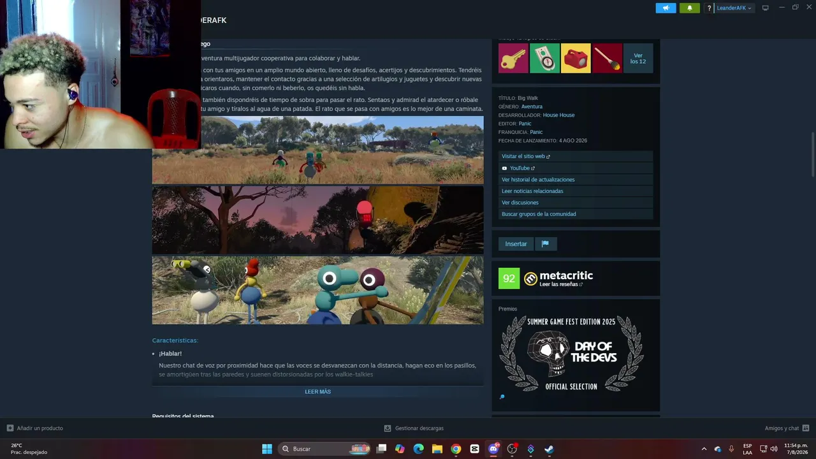This screenshot has height=459, width=816.
Task: Open OBS Studio from the taskbar
Action: click(512, 449)
